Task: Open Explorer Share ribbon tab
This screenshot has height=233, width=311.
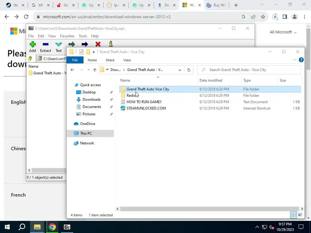Action: pos(110,60)
